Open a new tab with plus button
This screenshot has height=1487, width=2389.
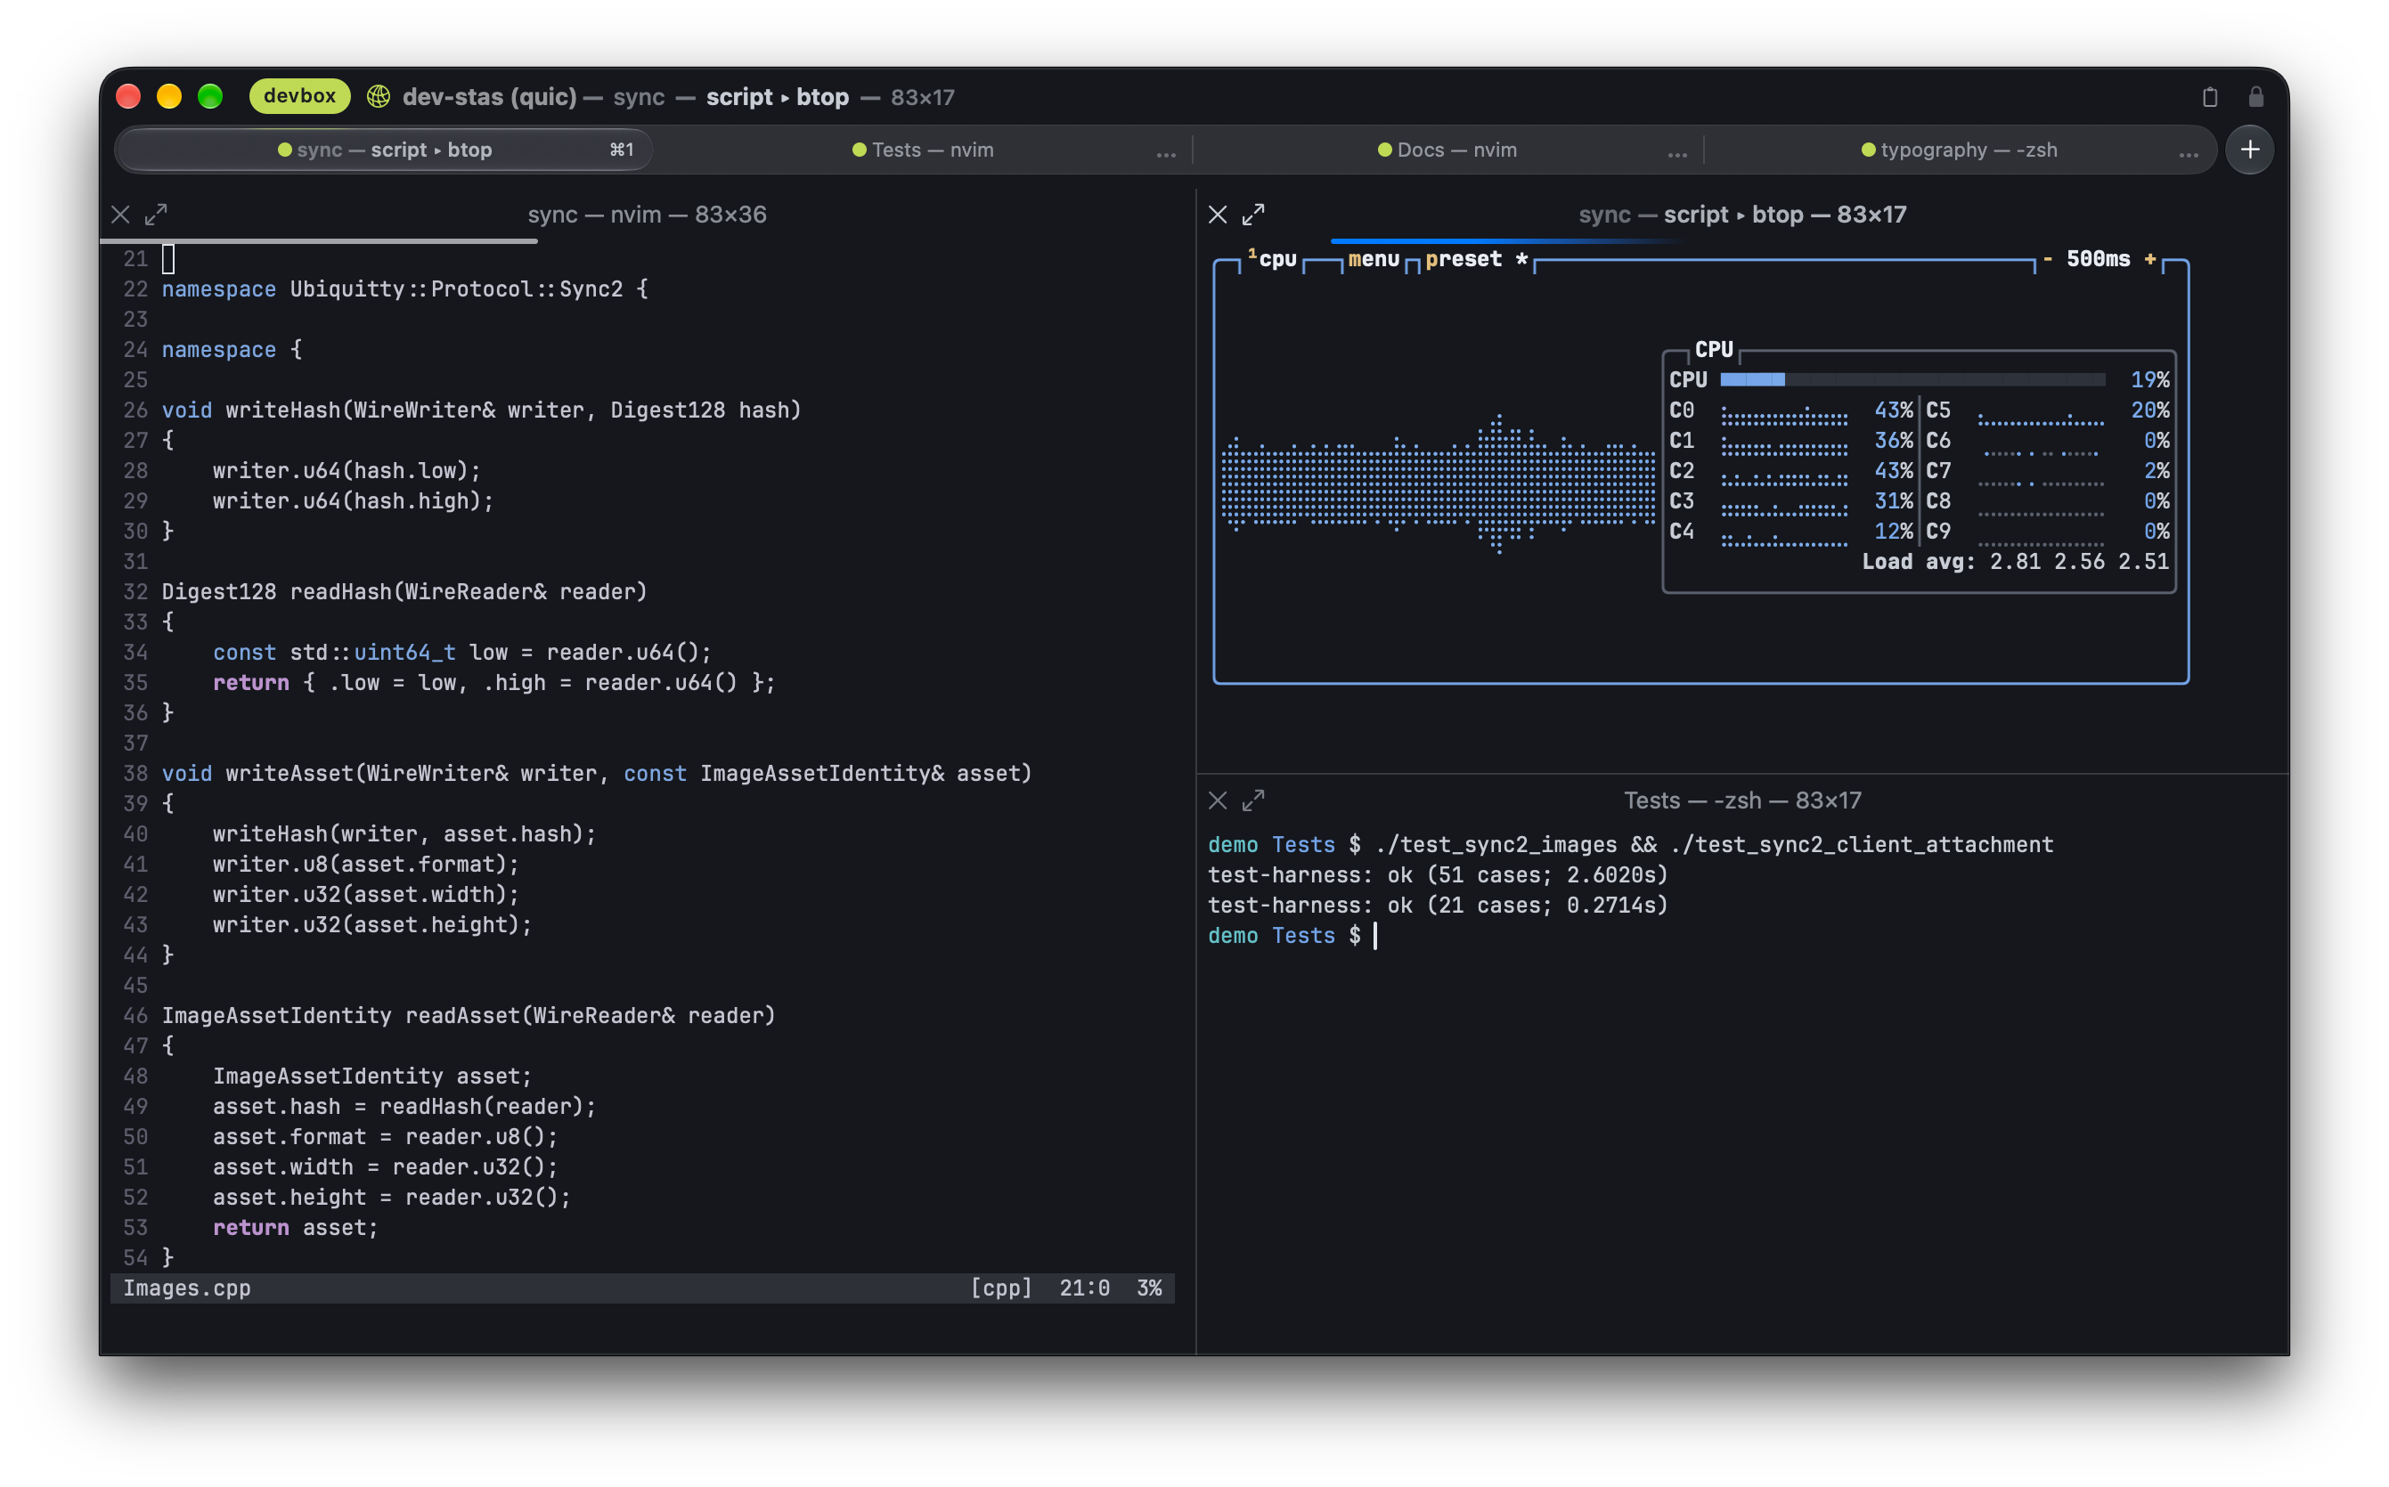click(x=2249, y=150)
